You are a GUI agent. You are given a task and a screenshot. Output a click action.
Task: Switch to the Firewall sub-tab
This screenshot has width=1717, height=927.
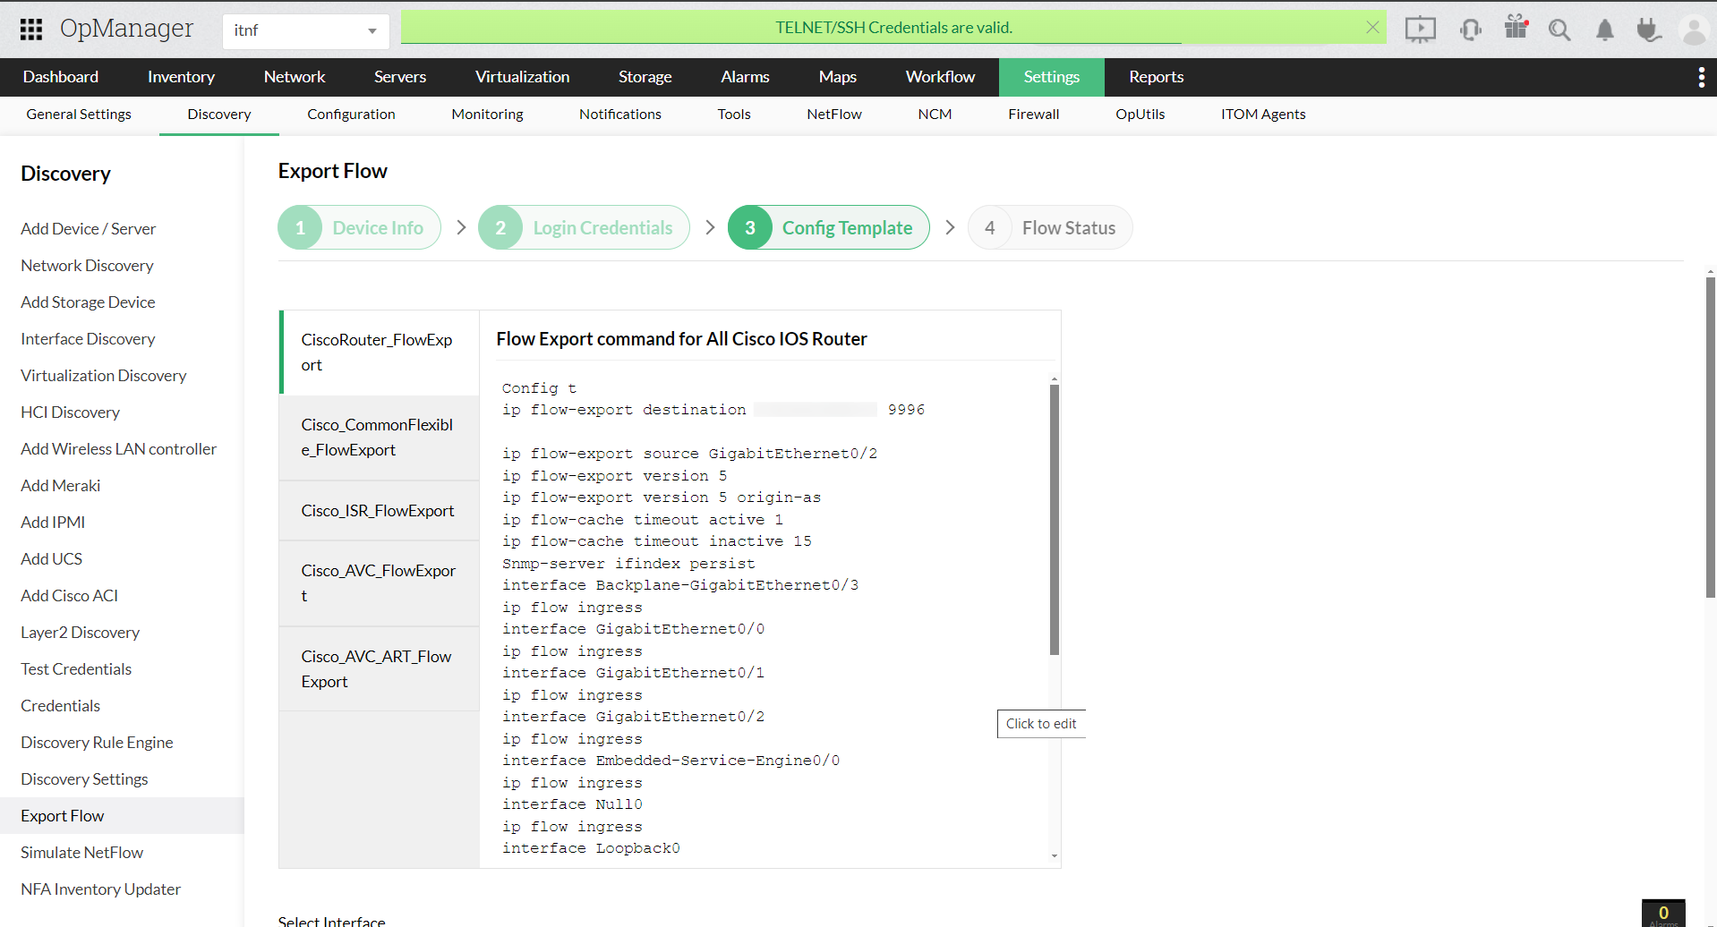[x=1034, y=115]
